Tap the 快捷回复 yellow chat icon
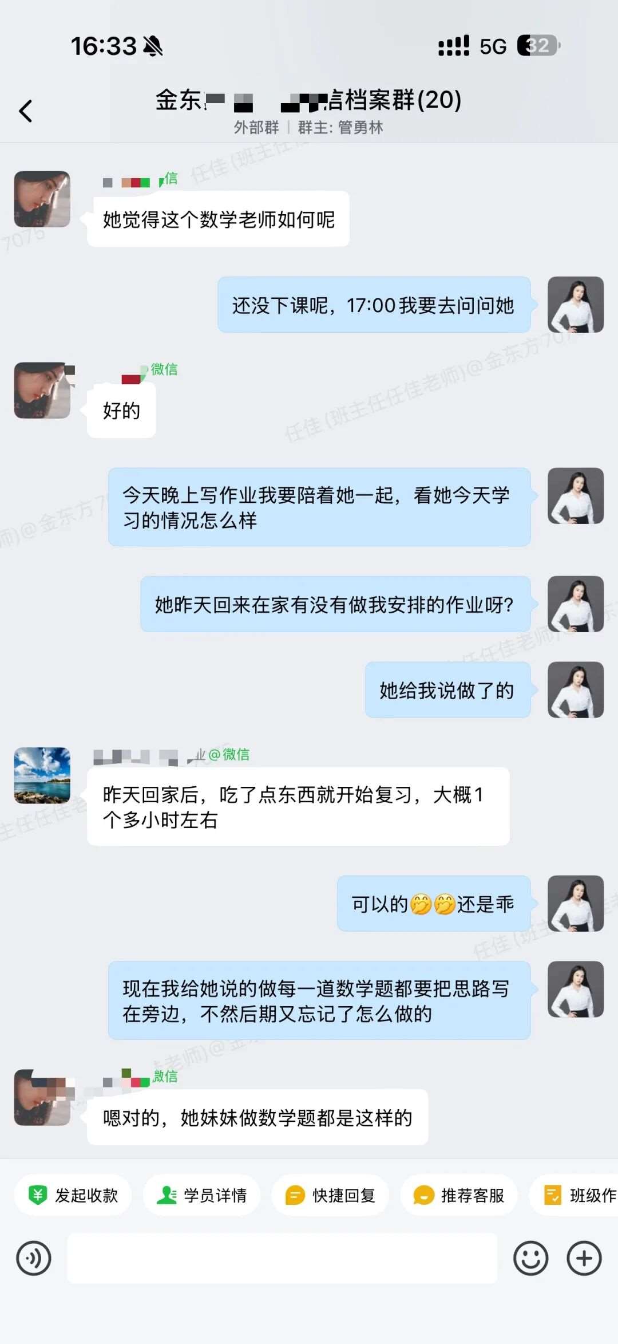 click(295, 1195)
